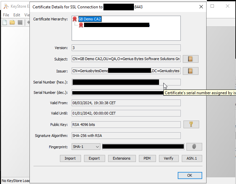
Task: View public key details with key icon
Action: tap(191, 124)
